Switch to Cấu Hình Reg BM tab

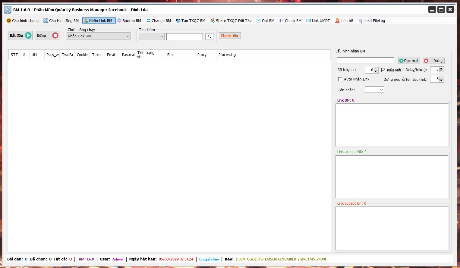pos(61,20)
